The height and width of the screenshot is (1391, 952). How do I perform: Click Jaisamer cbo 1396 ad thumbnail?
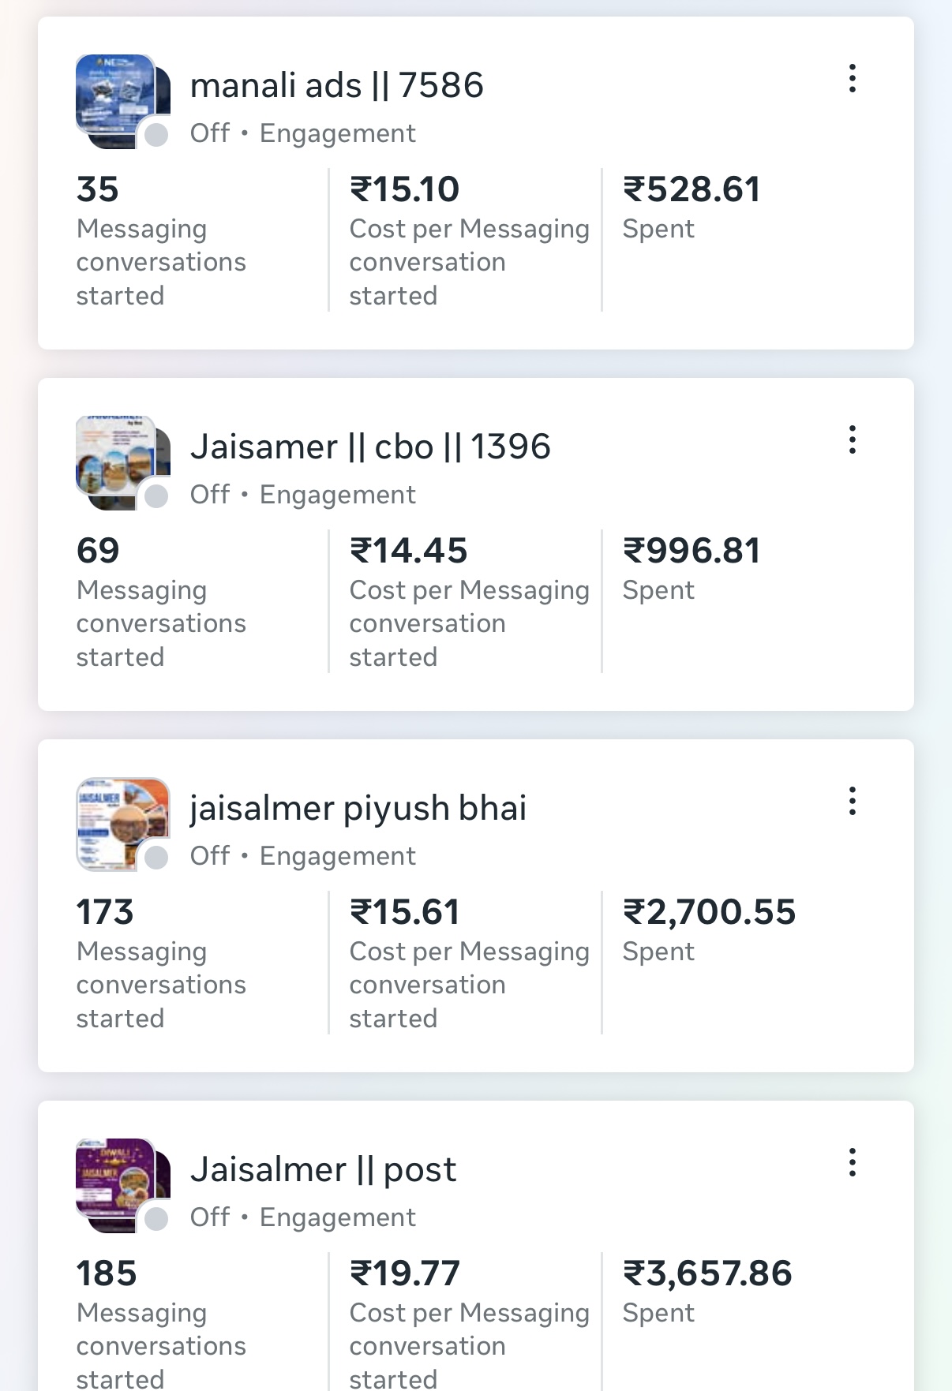118,460
